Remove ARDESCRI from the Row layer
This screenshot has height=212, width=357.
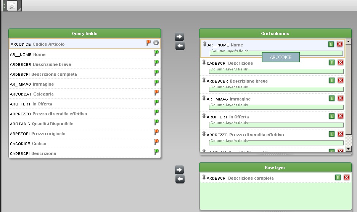pyautogui.click(x=346, y=177)
